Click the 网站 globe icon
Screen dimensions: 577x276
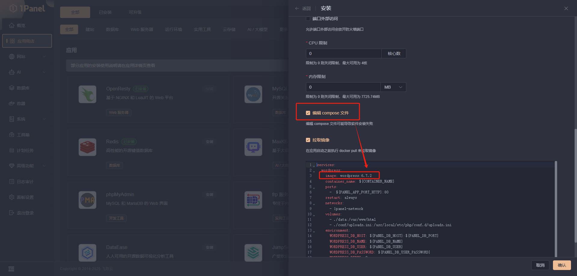click(12, 56)
